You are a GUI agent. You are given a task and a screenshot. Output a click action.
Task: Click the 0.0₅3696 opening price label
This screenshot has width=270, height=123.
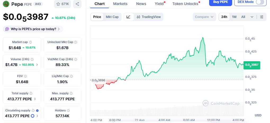[x=98, y=81]
